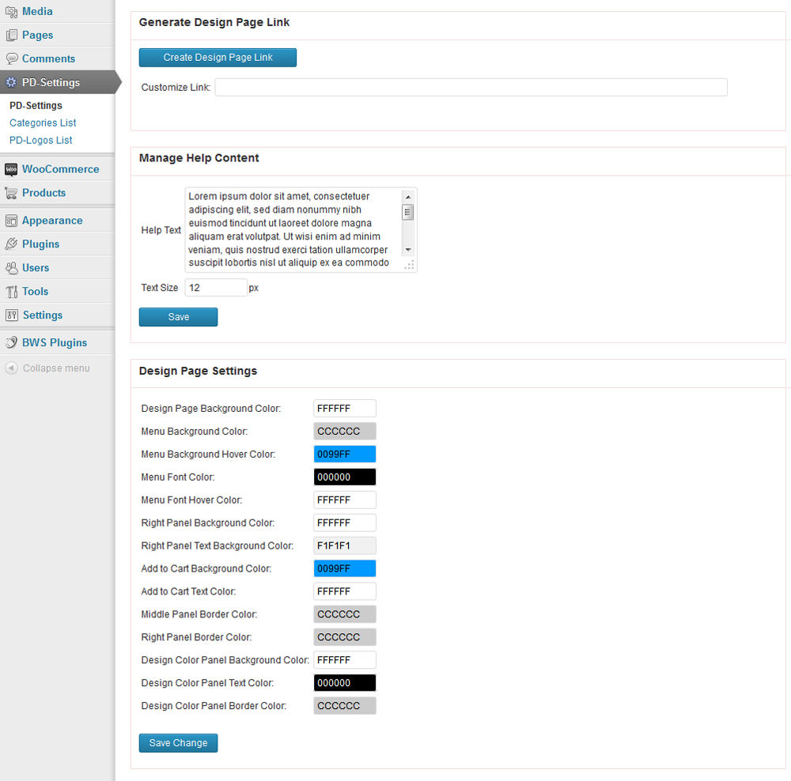Click the Right Panel Border Color swatch

(x=345, y=637)
